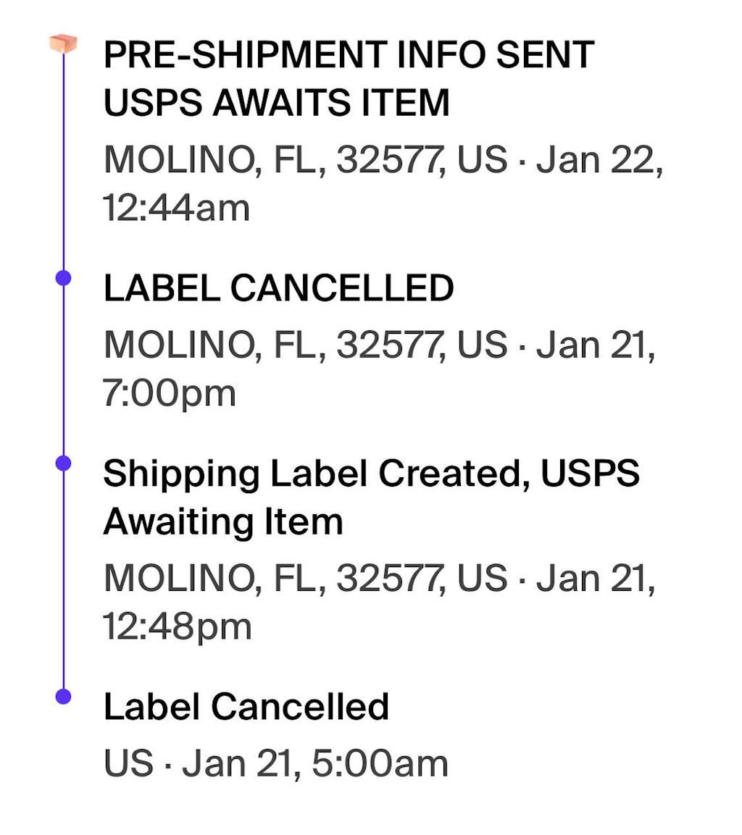
Task: Click the USPS AWAITS ITEM heading line
Action: click(276, 102)
